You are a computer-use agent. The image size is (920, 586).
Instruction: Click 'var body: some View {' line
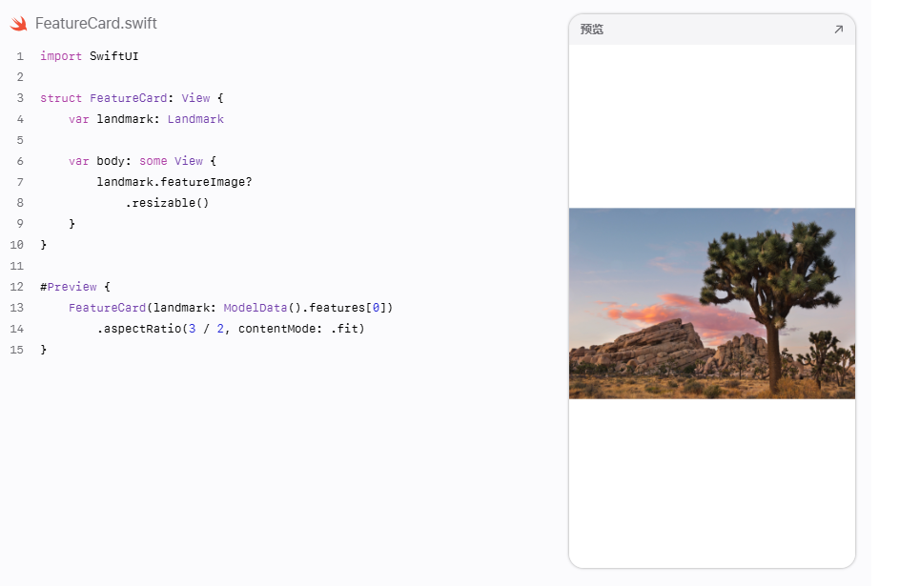pos(143,161)
